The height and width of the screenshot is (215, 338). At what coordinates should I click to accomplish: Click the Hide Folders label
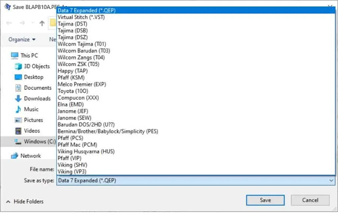29,201
